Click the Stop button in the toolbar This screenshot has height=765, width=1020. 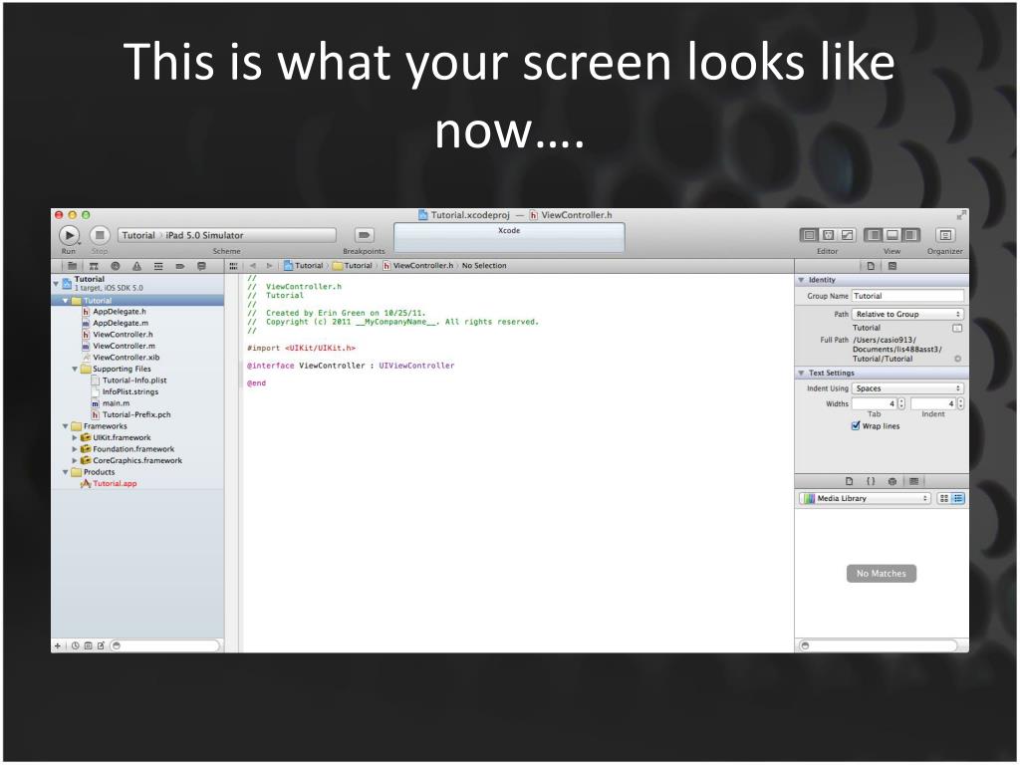[100, 235]
